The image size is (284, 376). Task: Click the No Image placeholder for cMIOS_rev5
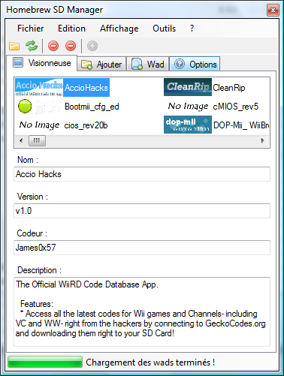click(x=188, y=106)
